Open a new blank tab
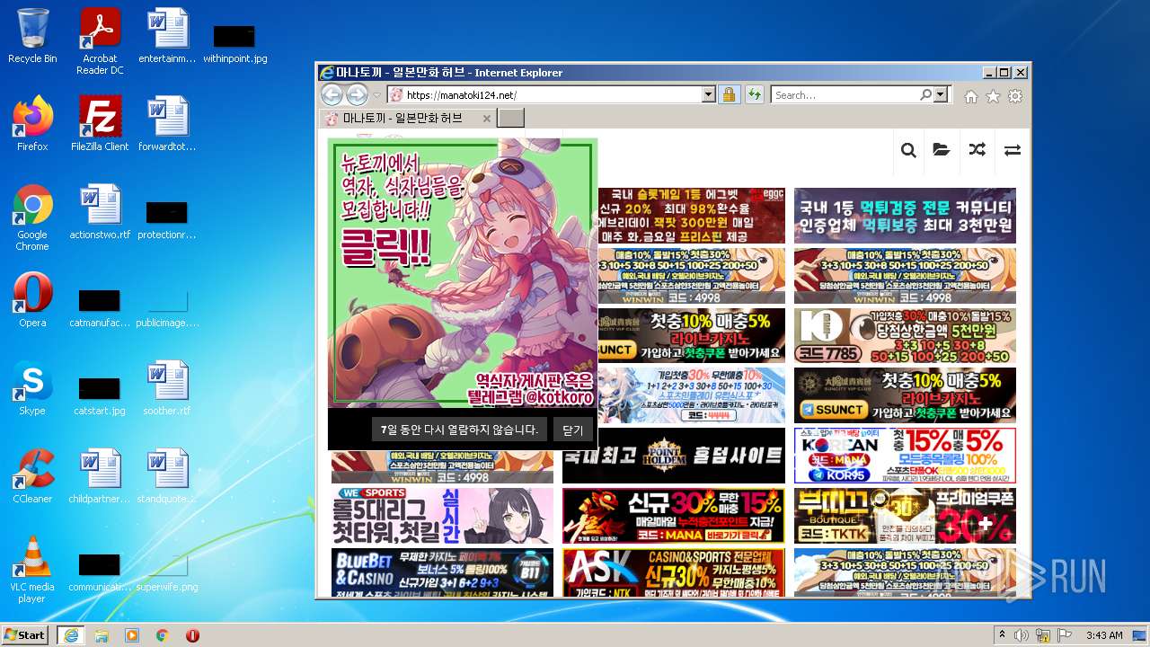The height and width of the screenshot is (647, 1150). (x=510, y=118)
